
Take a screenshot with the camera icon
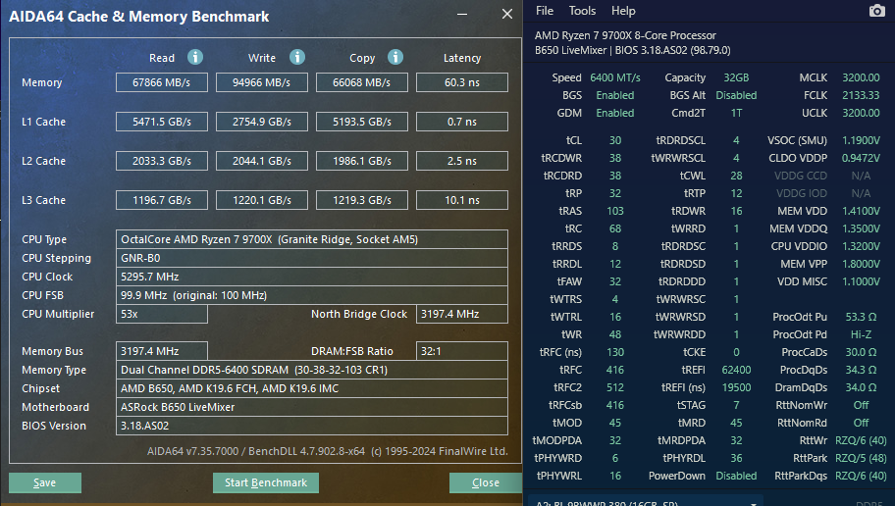coord(876,11)
